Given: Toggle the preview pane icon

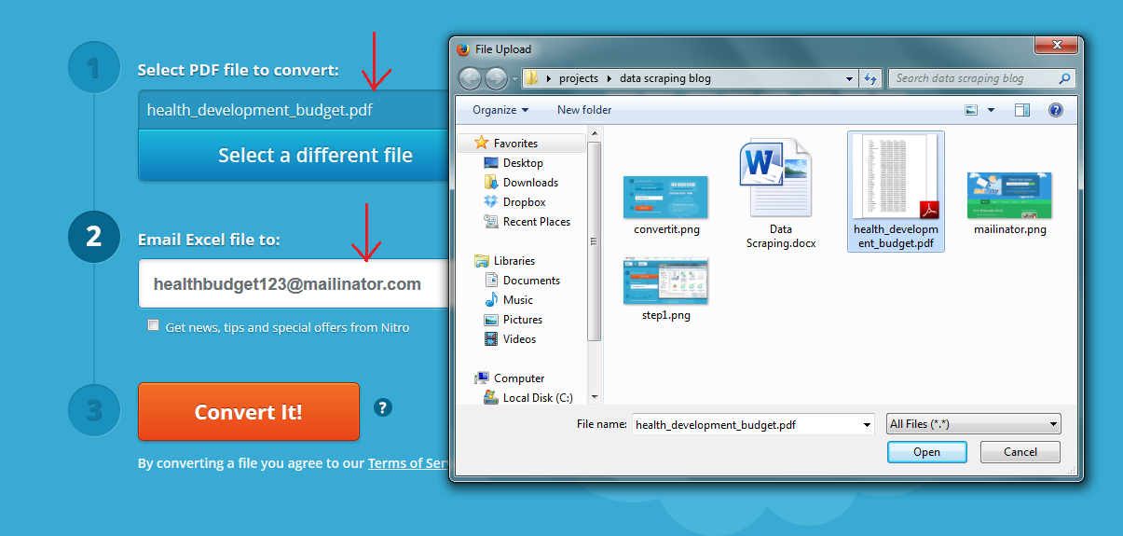Looking at the screenshot, I should point(1022,110).
